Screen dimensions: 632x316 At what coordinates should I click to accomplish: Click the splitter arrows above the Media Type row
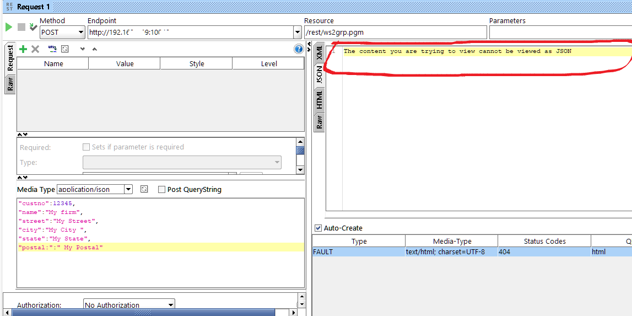(23, 177)
